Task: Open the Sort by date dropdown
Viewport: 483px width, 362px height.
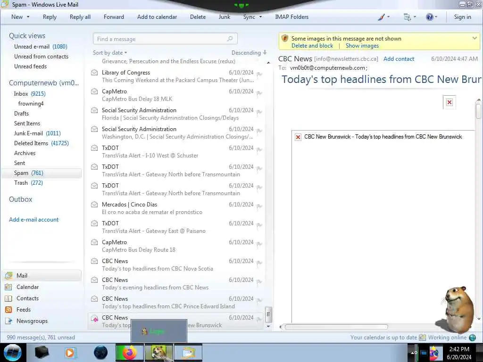Action: 109,53
